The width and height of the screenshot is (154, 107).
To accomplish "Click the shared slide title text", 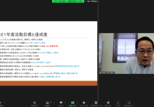I will tap(23, 34).
